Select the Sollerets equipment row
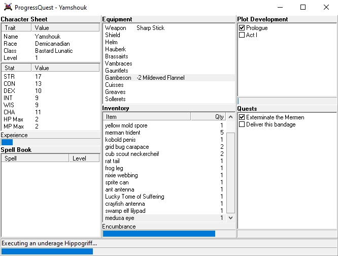 click(169, 99)
